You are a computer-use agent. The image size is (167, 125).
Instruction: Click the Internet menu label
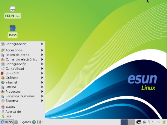tap(11, 82)
